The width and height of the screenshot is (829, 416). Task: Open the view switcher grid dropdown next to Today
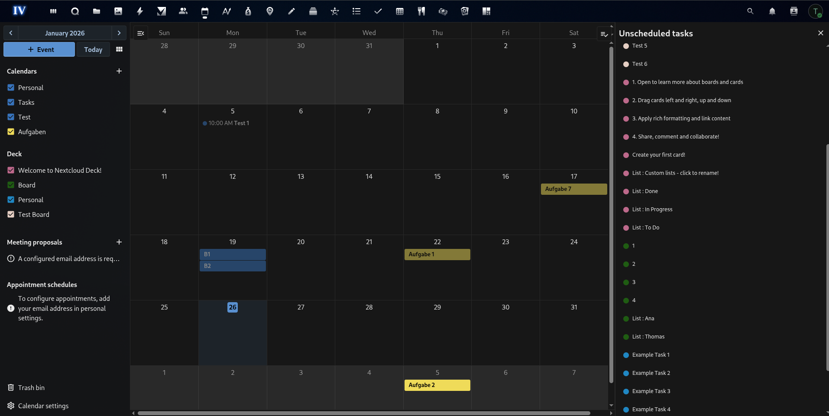(x=119, y=49)
